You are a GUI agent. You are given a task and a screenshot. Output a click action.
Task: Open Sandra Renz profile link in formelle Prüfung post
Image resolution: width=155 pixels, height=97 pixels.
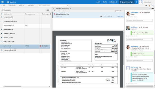click(x=134, y=46)
